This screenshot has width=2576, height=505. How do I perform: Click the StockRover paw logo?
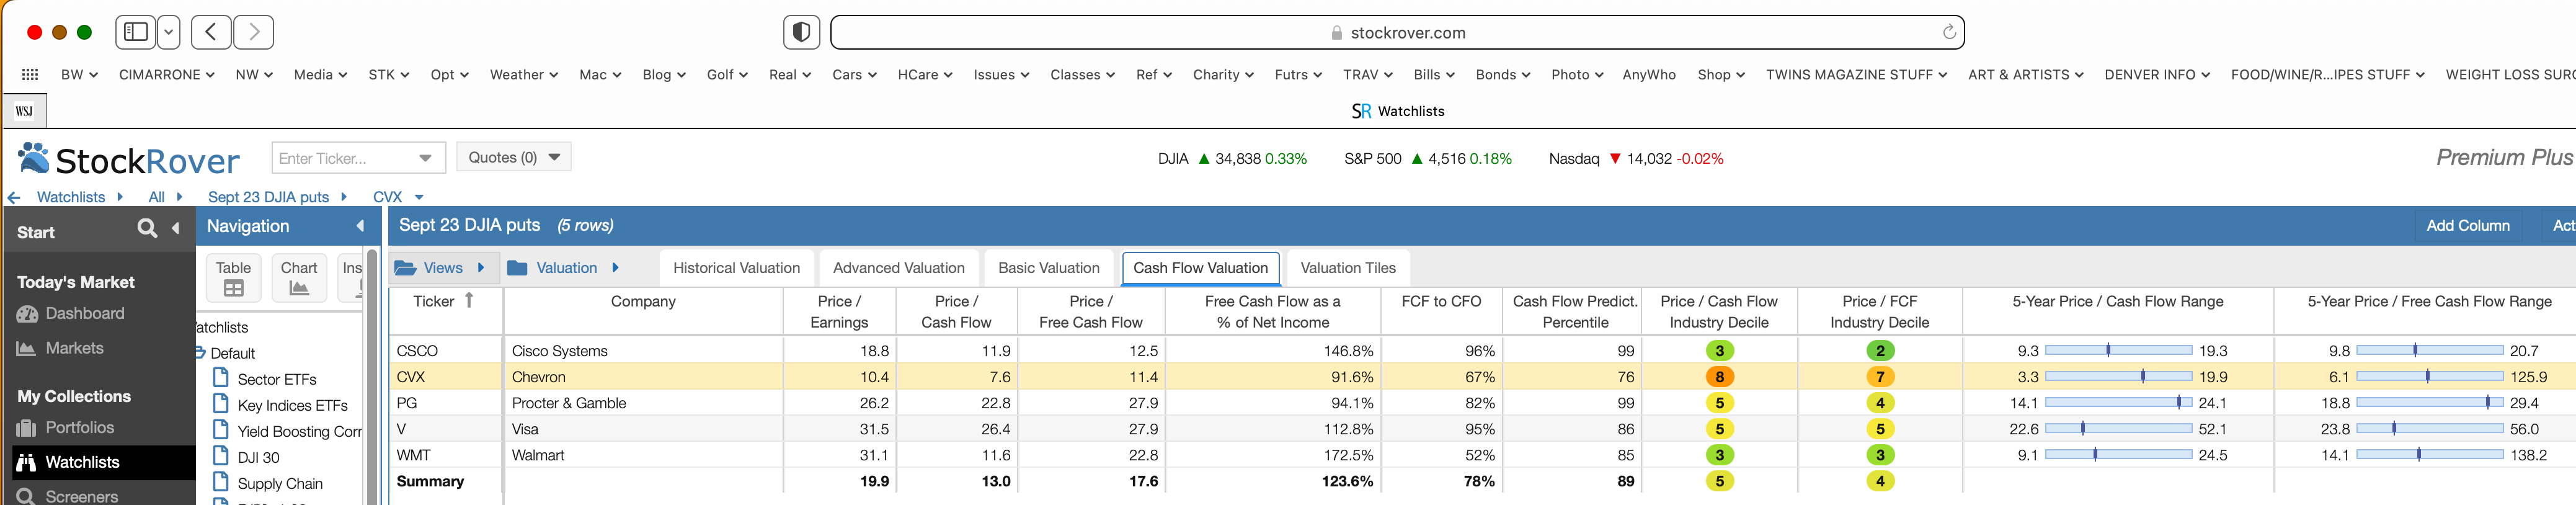click(34, 158)
